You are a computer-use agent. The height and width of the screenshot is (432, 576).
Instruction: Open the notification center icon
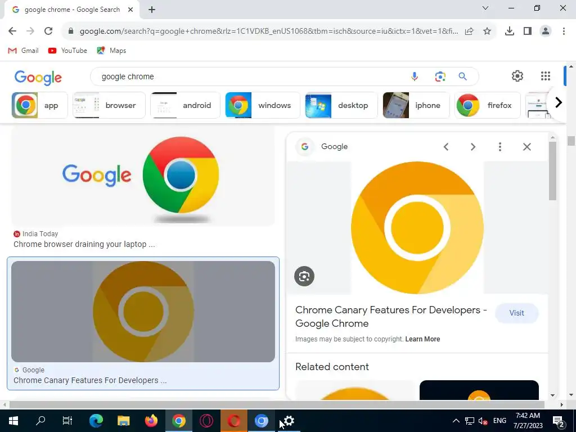click(558, 421)
